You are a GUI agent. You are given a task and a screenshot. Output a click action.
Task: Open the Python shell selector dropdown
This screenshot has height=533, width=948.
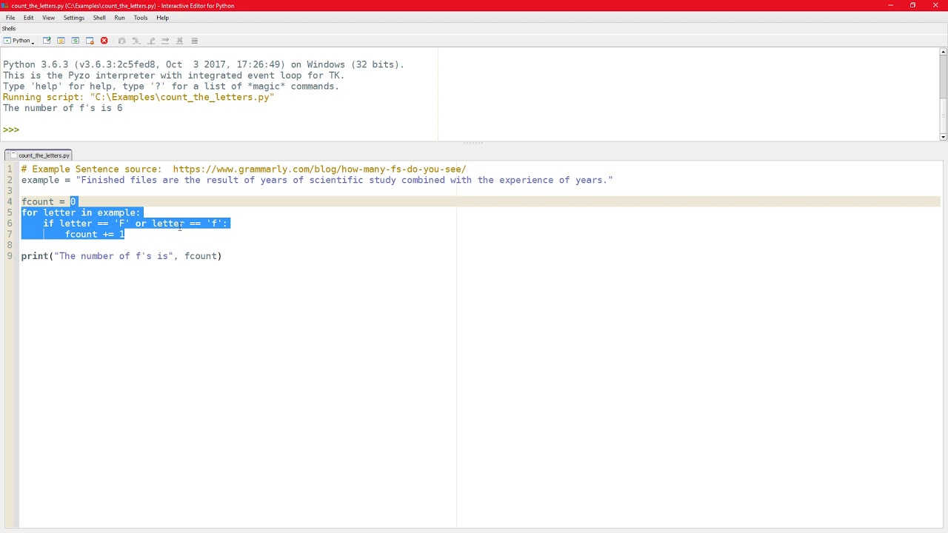(19, 41)
